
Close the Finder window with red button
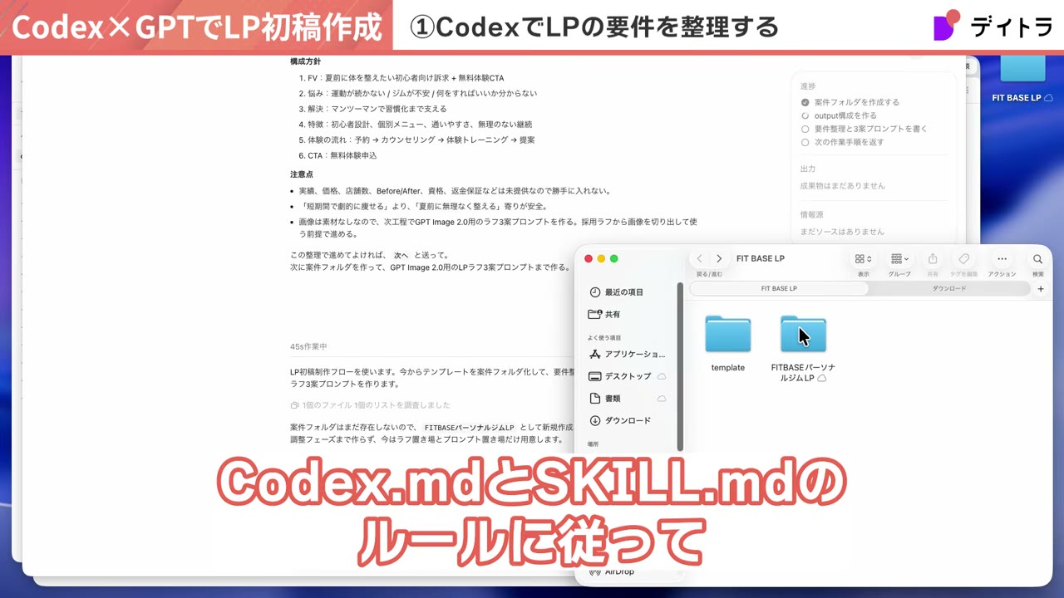(x=589, y=258)
